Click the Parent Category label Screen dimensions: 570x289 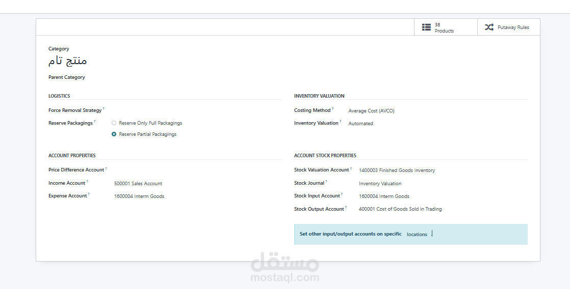pyautogui.click(x=66, y=77)
